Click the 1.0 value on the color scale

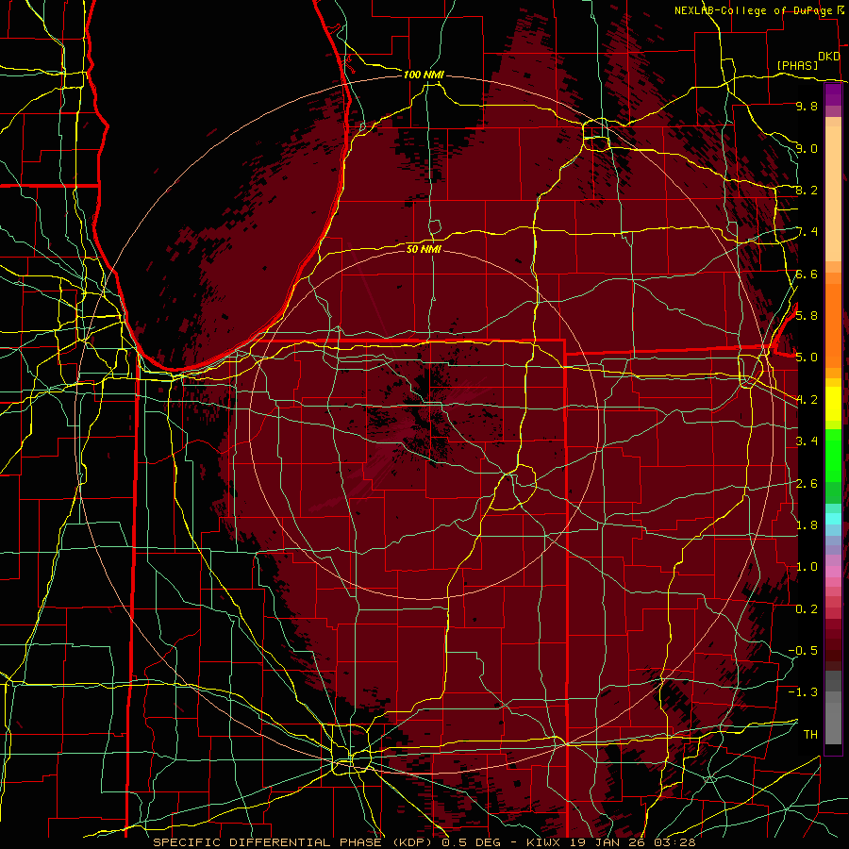point(807,566)
